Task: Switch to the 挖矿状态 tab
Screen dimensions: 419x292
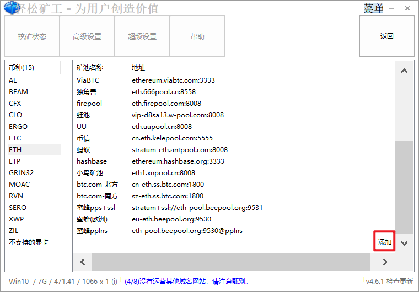Action: click(x=32, y=36)
